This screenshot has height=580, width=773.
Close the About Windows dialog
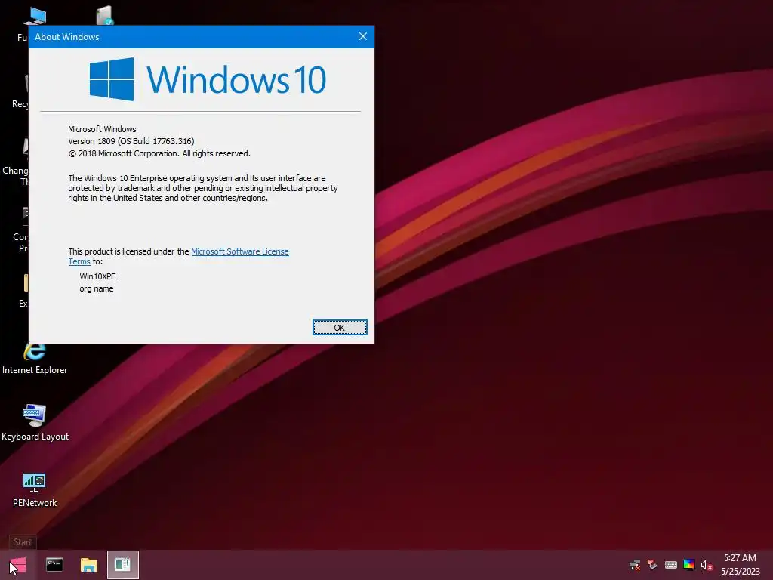coord(363,36)
